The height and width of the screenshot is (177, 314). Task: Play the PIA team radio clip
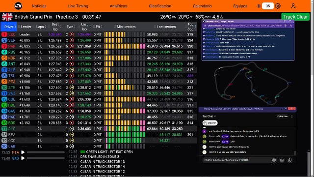[x=23, y=152]
